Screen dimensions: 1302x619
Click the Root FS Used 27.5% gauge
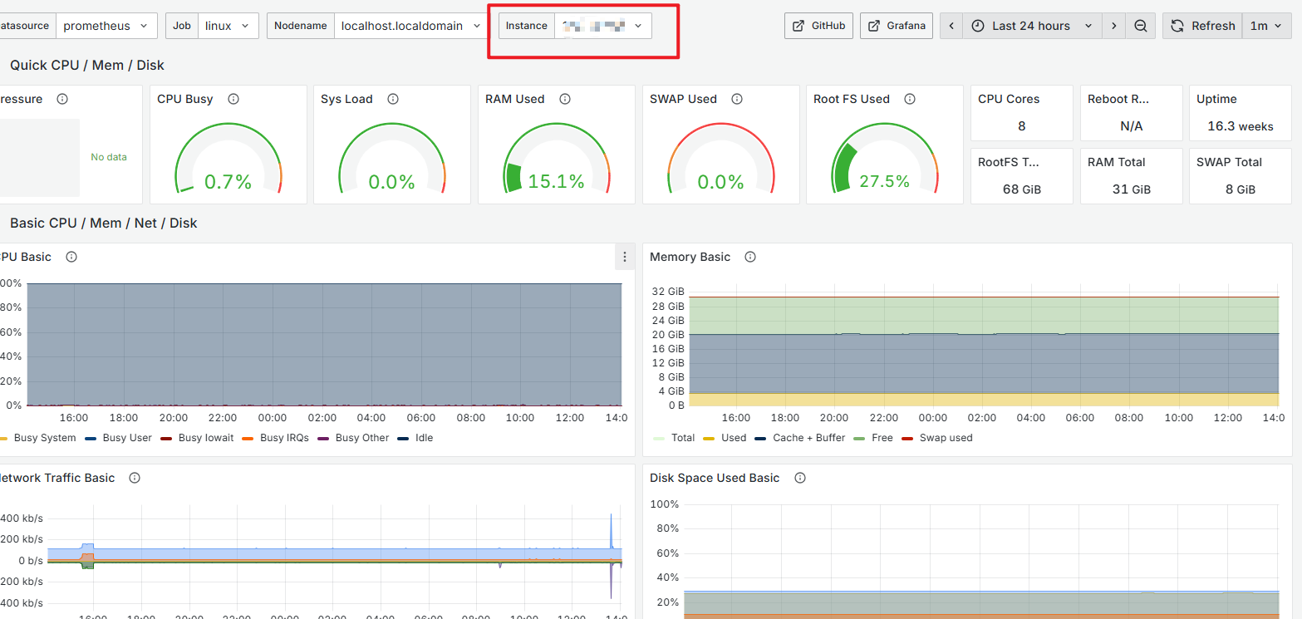click(x=885, y=159)
